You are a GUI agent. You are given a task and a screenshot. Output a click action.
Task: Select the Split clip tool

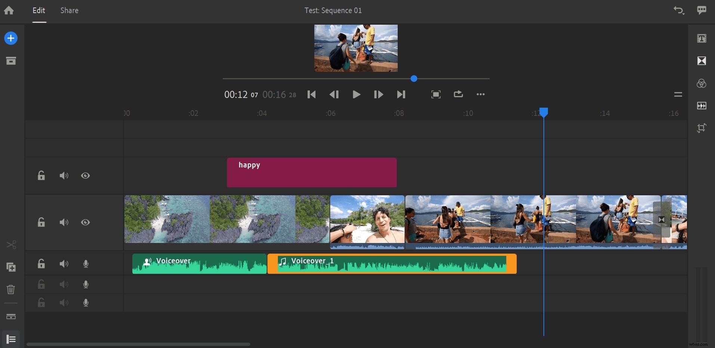tap(11, 245)
